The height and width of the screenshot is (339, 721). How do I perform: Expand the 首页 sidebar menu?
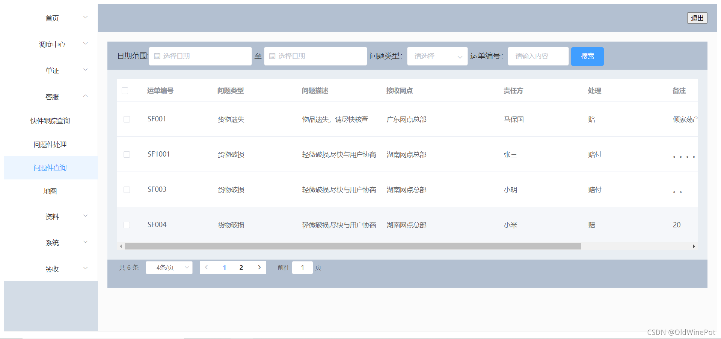[x=51, y=18]
